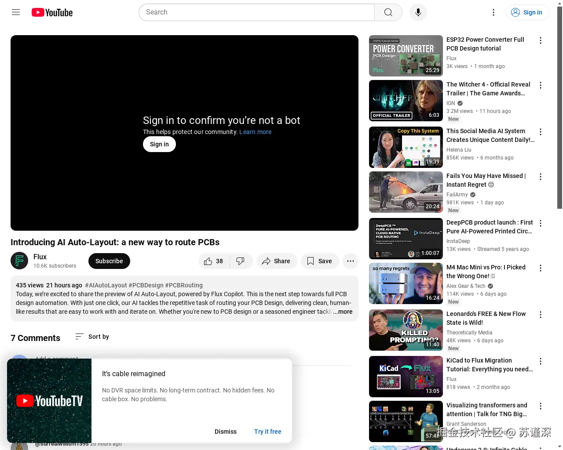Open 'M4 Mac Mini vs Pro' video title
Screen dimensions: 563x450
pos(486,272)
